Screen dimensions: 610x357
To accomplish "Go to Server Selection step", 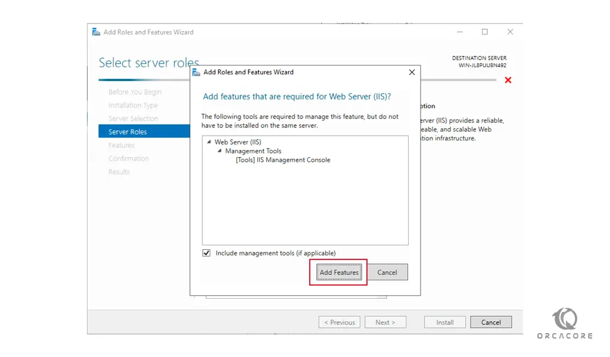I will [x=133, y=118].
